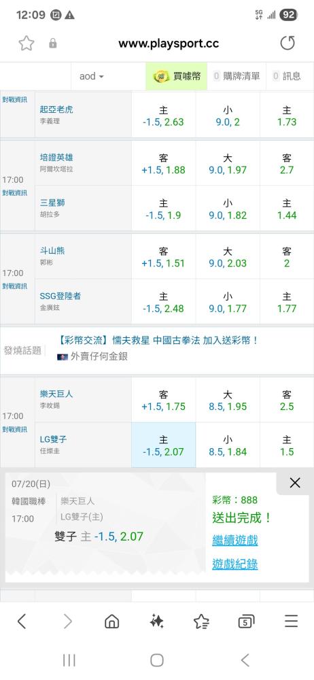Viewport: 314px width, 680px height.
Task: Open the 彩幣交流 hot topic link
Action: pyautogui.click(x=158, y=341)
